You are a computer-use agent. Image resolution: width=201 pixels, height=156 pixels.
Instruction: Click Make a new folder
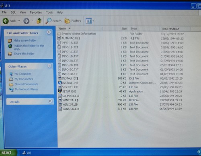pyautogui.click(x=25, y=40)
